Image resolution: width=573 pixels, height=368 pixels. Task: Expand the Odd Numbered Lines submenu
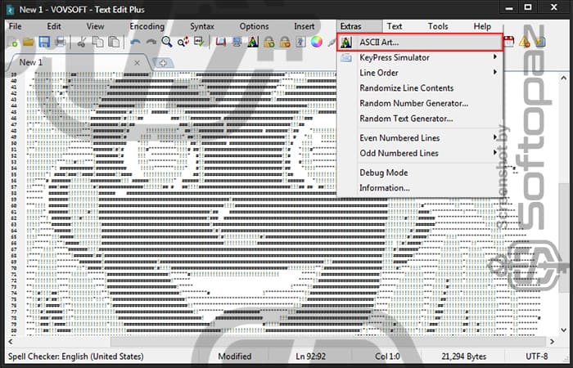click(x=419, y=154)
